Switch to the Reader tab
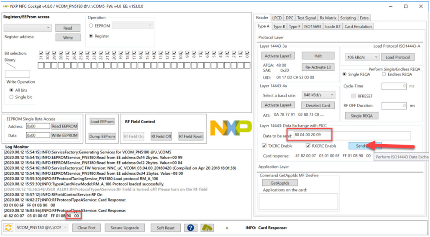 click(x=262, y=18)
